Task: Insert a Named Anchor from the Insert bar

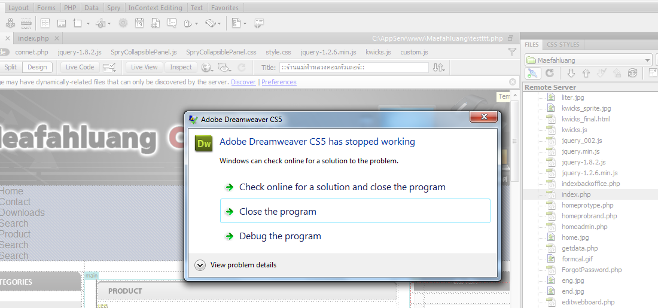Action: click(10, 23)
